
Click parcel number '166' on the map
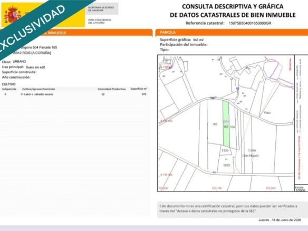(x=215, y=124)
